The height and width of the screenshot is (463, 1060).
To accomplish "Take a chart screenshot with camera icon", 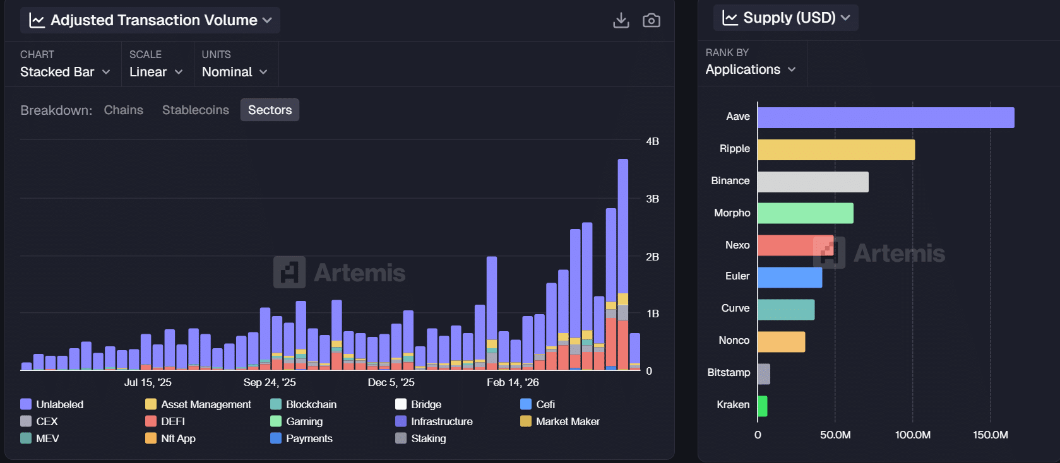I will pos(652,20).
